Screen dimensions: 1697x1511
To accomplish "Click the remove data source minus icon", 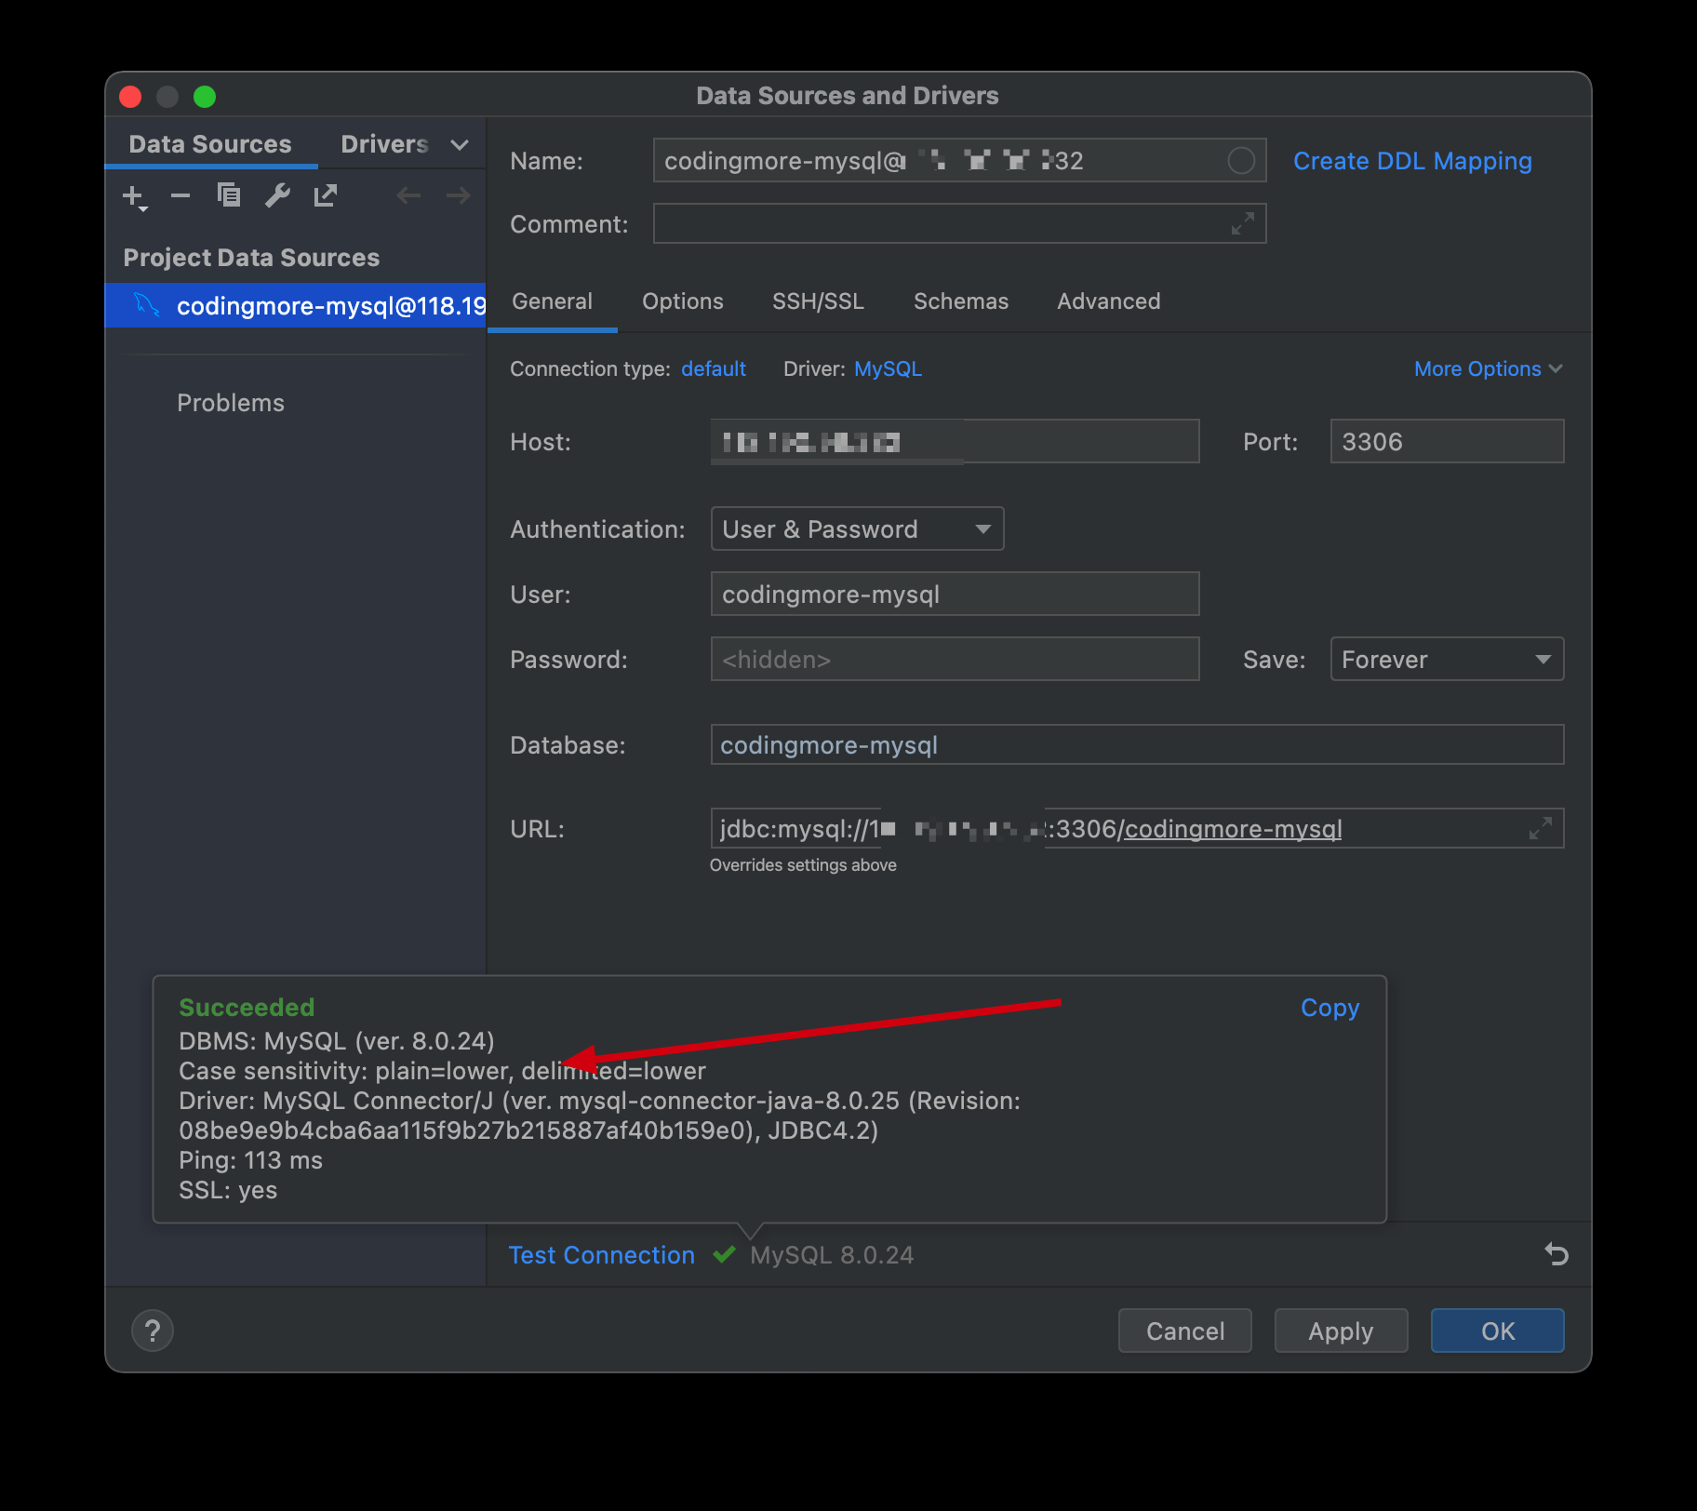I will [180, 195].
